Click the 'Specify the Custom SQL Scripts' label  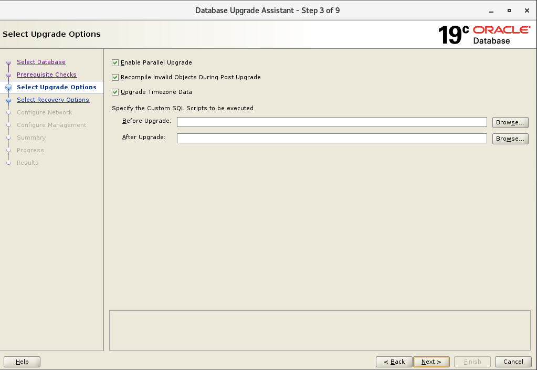click(183, 108)
